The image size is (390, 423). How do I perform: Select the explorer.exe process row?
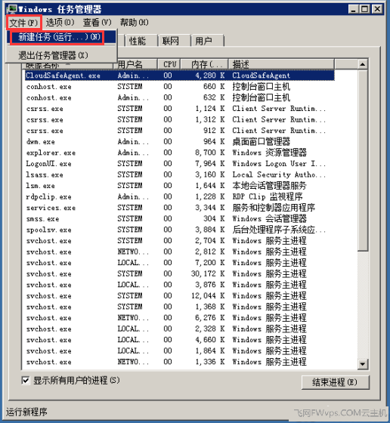[179, 153]
